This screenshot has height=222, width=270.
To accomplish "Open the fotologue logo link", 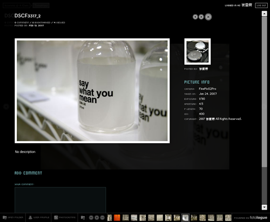I will tap(259, 218).
